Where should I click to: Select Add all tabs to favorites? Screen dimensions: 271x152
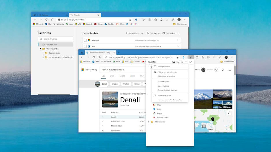coord(170,76)
